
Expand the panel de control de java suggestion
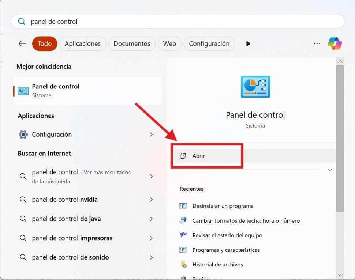152,219
